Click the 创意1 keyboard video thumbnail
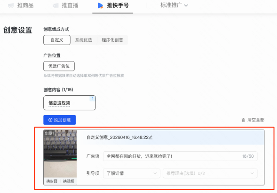The image size is (277, 193). click(60, 154)
